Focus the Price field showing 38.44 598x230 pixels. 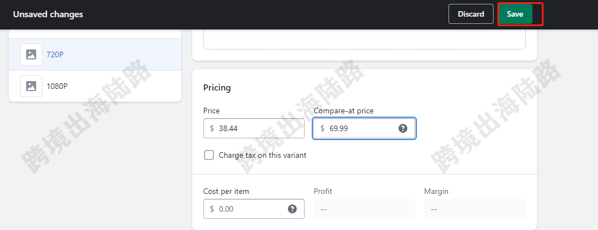254,128
